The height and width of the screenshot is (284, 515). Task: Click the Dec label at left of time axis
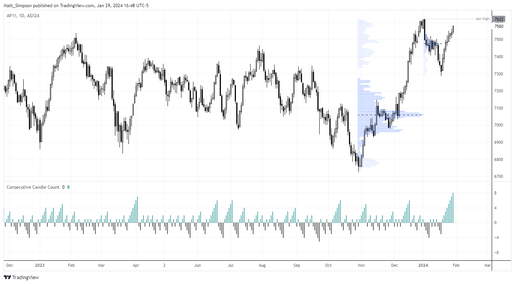[10, 265]
